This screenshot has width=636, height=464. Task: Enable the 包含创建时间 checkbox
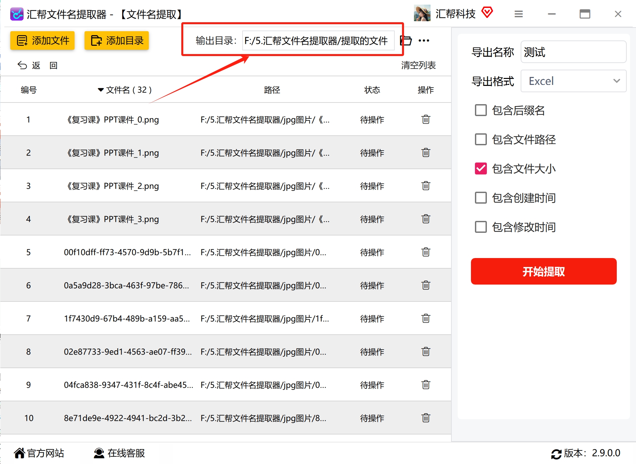[481, 198]
